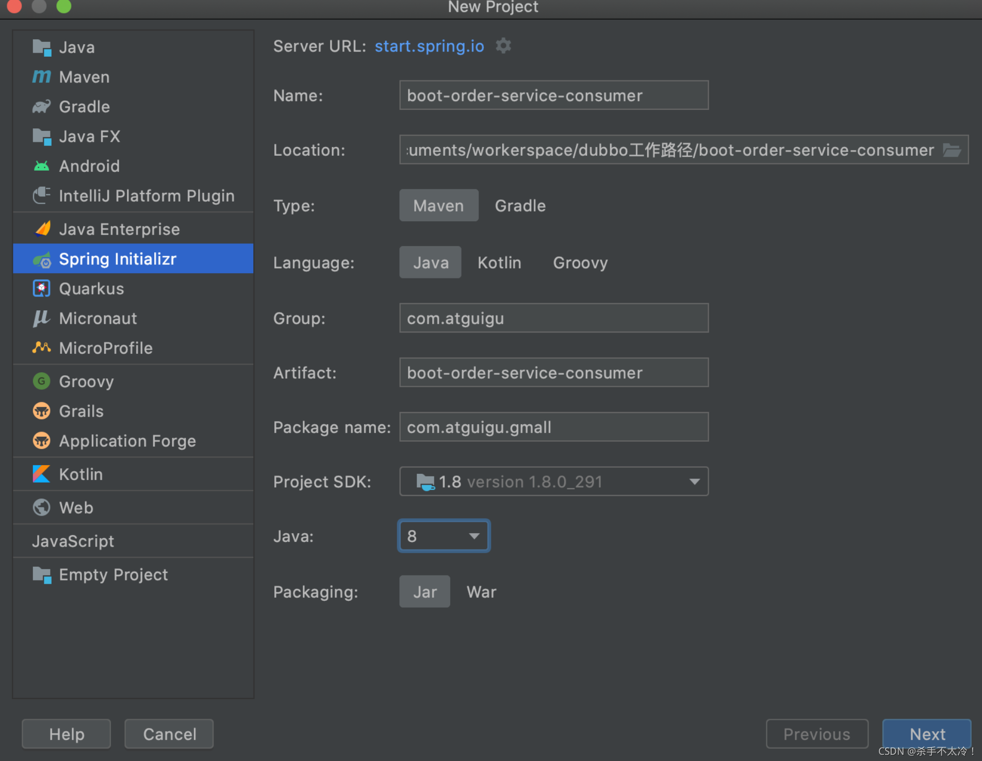Browse for Location using folder icon
The image size is (982, 761).
pyautogui.click(x=952, y=150)
